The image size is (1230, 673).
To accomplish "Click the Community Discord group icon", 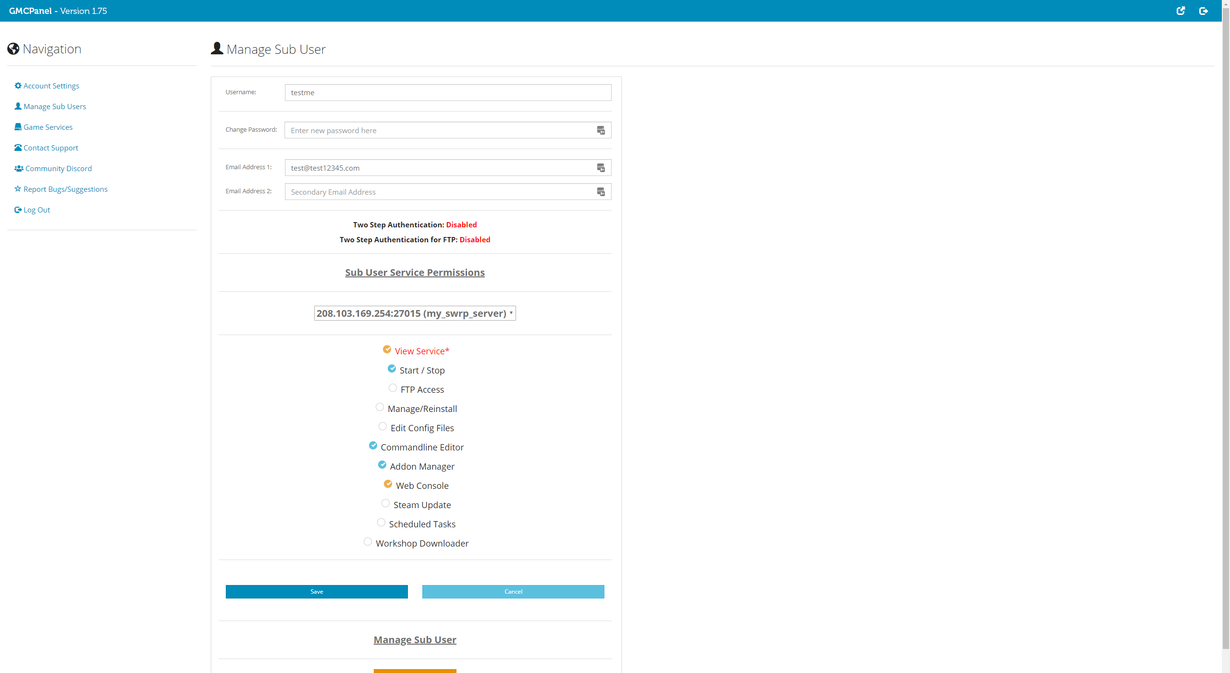I will [x=18, y=169].
